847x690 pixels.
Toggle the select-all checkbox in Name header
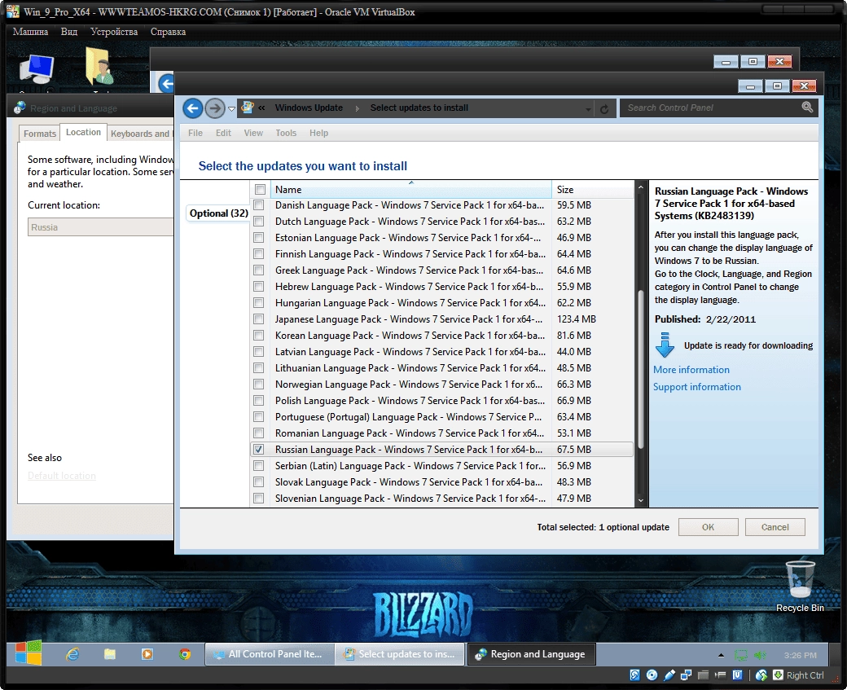[x=260, y=190]
